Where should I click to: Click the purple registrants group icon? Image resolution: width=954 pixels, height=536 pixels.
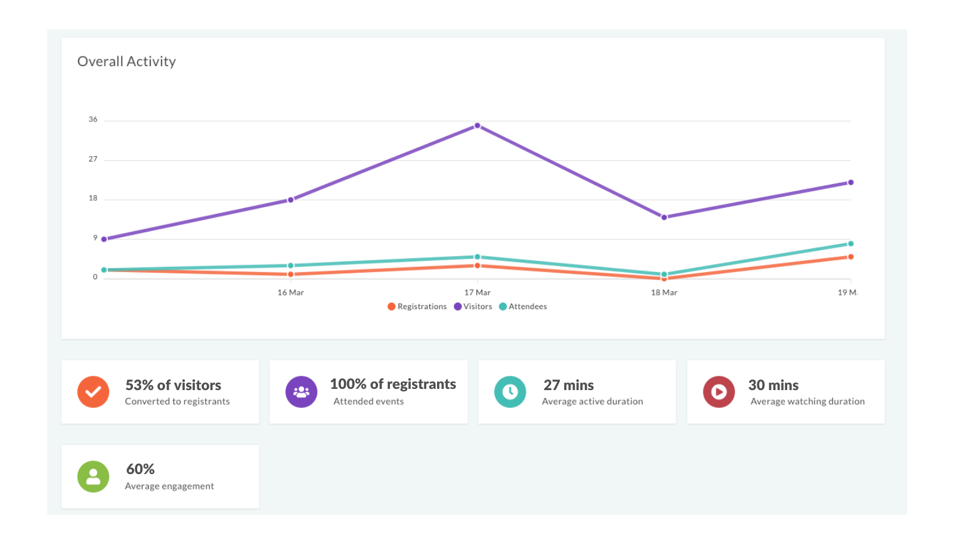(301, 392)
